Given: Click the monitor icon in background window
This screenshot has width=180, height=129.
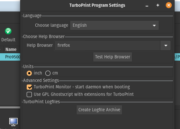Looking at the screenshot, I should click(x=14, y=122).
